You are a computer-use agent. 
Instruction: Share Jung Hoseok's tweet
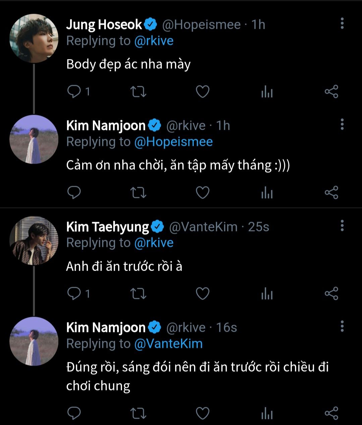(x=331, y=92)
